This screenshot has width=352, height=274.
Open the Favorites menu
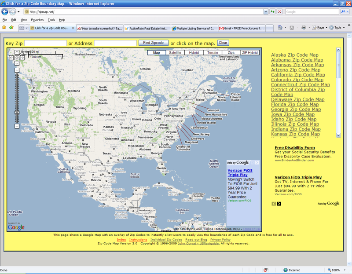coord(37,20)
